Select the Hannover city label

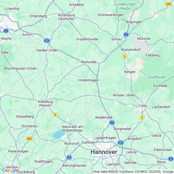[x=104, y=152]
